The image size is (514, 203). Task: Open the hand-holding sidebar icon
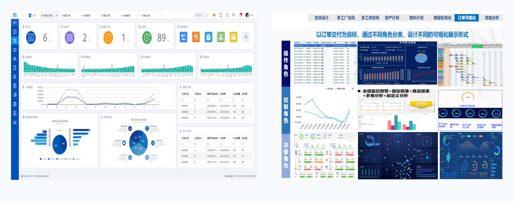click(x=15, y=95)
